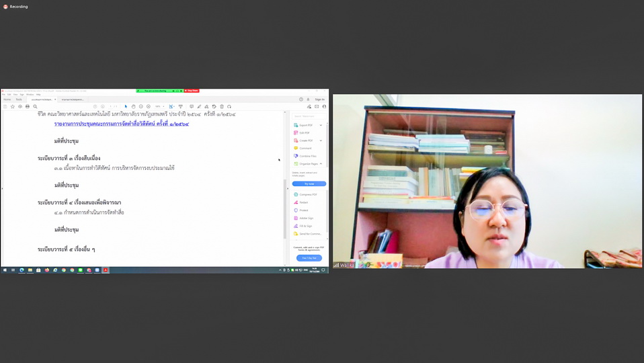The width and height of the screenshot is (644, 363).
Task: Click the Windows Start button
Action: (4, 270)
